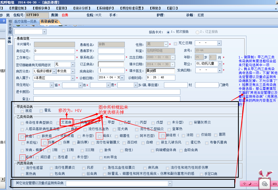This screenshot has height=190, width=278.
Task: Tick the H1N1甲流 checkbox
Action: [x=101, y=158]
